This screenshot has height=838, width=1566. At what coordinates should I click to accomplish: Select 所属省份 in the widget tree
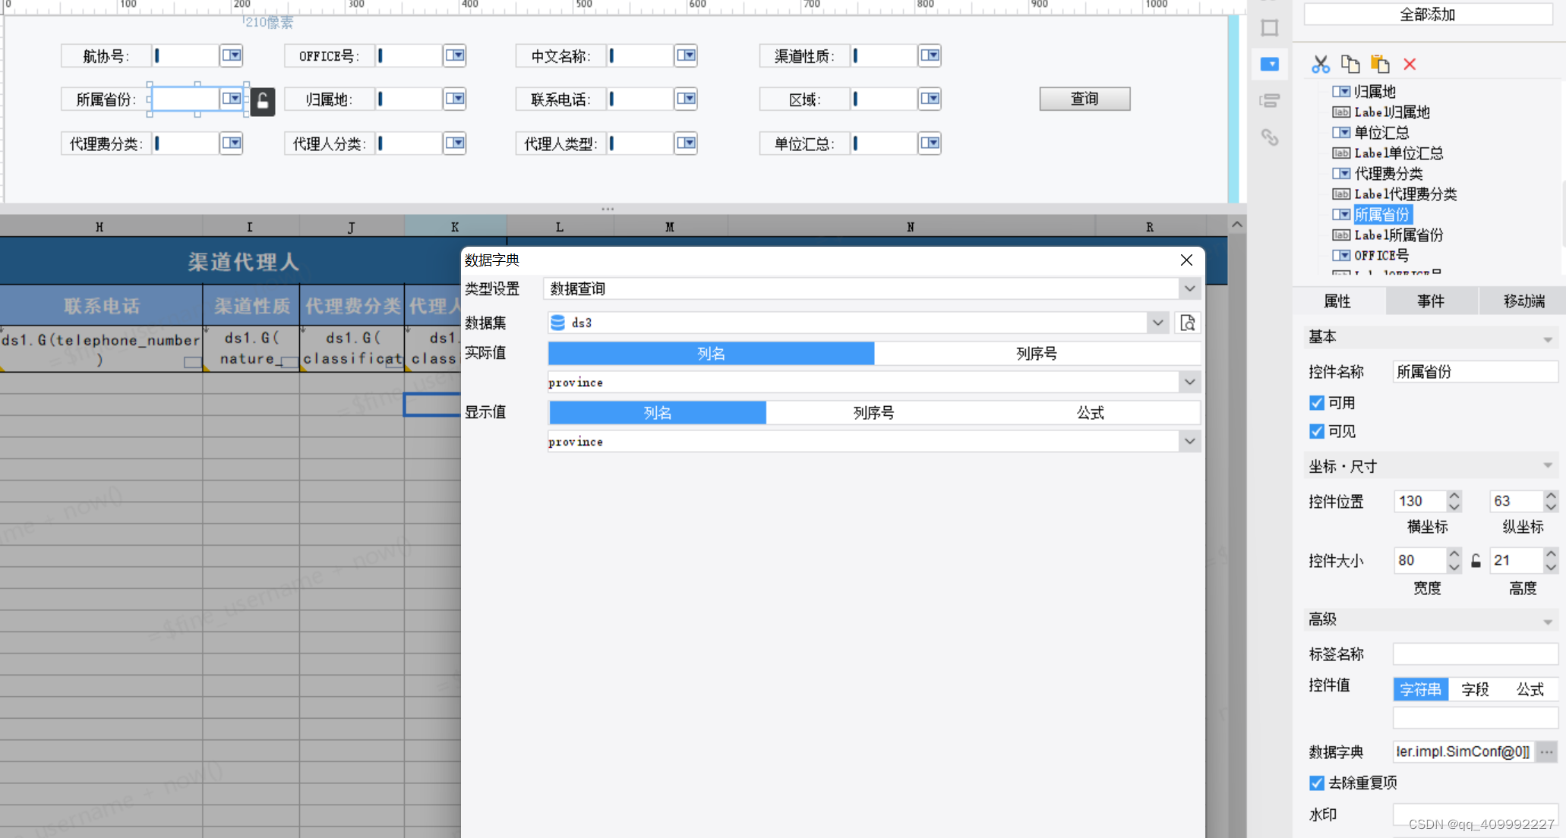tap(1381, 215)
